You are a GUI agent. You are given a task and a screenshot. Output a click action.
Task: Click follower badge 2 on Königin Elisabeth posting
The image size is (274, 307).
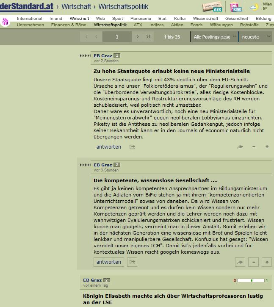[107, 280]
